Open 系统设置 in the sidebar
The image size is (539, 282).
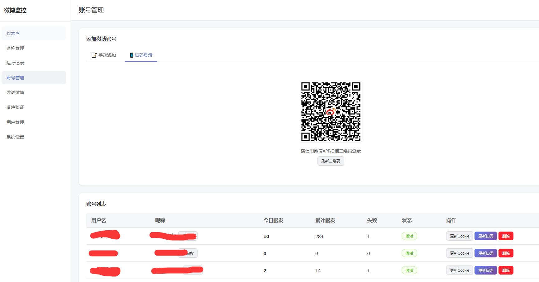point(34,137)
